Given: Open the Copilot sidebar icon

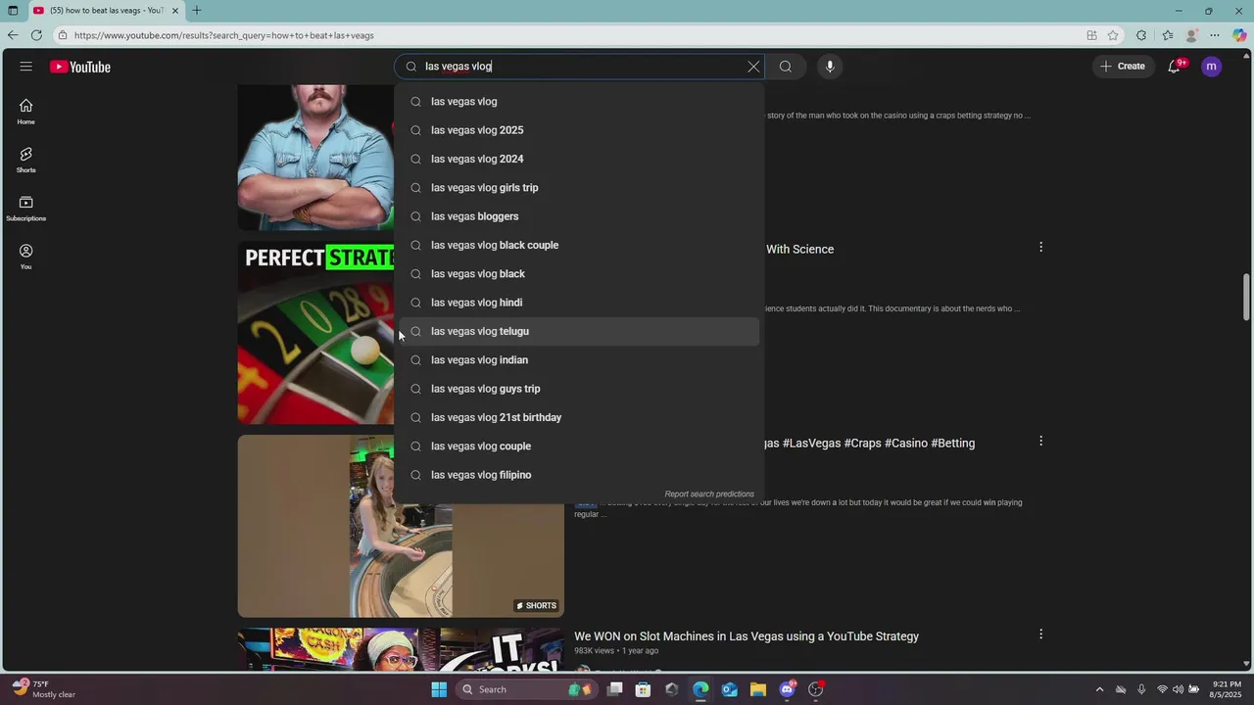Looking at the screenshot, I should (x=1239, y=35).
